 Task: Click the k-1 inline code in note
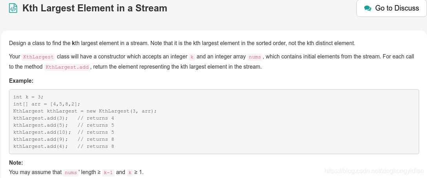tap(108, 173)
